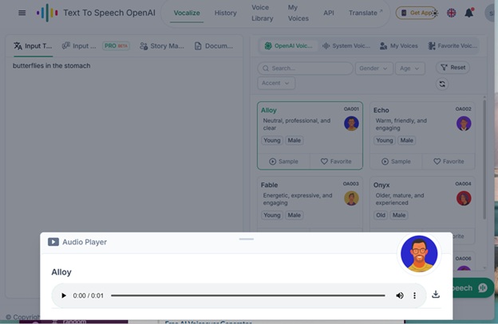Viewport: 498px width, 324px height.
Task: Switch to System Voices tab
Action: (x=346, y=46)
